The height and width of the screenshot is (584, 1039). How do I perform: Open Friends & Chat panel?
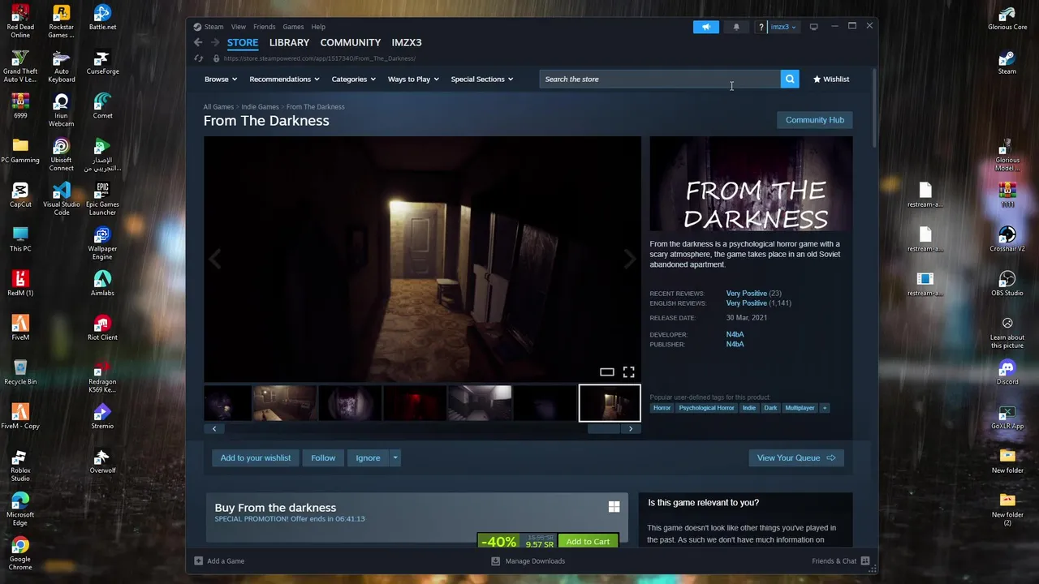(x=840, y=560)
